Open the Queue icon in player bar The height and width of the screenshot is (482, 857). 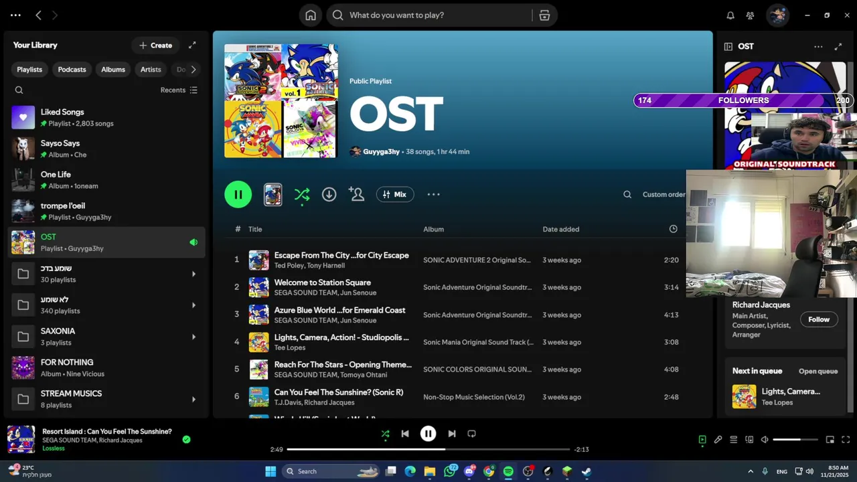733,440
